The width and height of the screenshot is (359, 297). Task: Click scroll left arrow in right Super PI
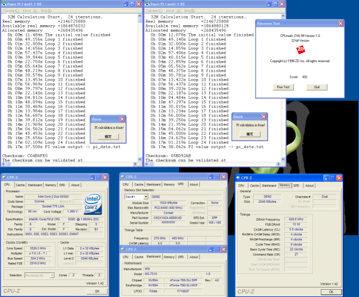pyautogui.click(x=146, y=164)
